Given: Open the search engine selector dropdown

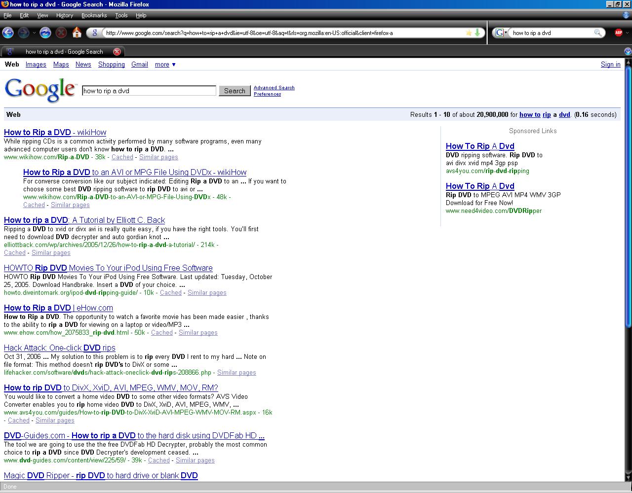Looking at the screenshot, I should pyautogui.click(x=502, y=33).
